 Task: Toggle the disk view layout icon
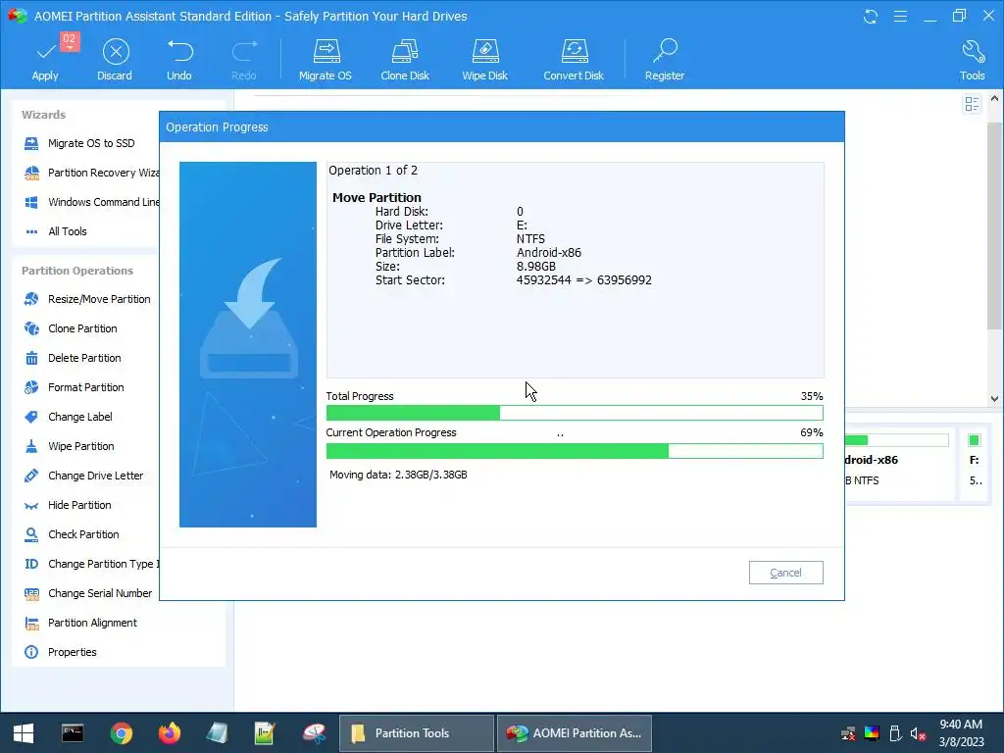[x=972, y=104]
